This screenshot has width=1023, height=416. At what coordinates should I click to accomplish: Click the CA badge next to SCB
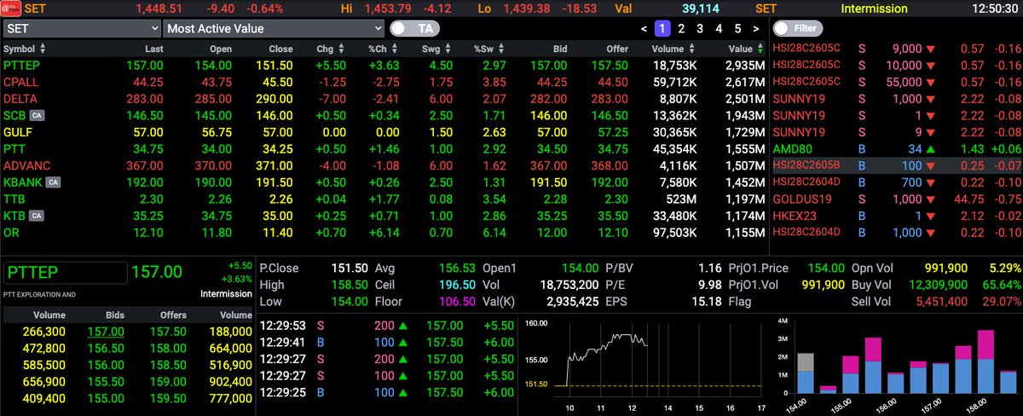(37, 114)
